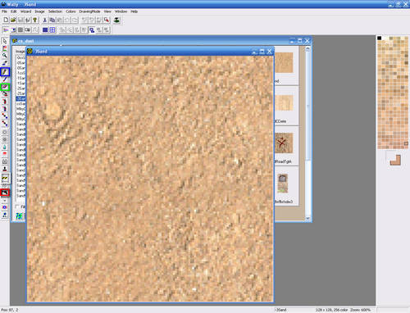Image resolution: width=410 pixels, height=313 pixels.
Task: Open the Colors menu
Action: (x=71, y=11)
